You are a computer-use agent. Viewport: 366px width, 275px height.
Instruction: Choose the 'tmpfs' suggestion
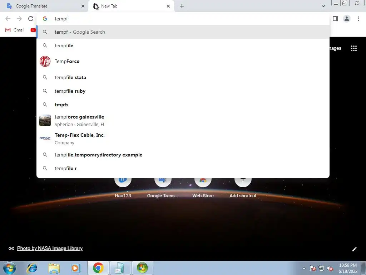(x=183, y=105)
